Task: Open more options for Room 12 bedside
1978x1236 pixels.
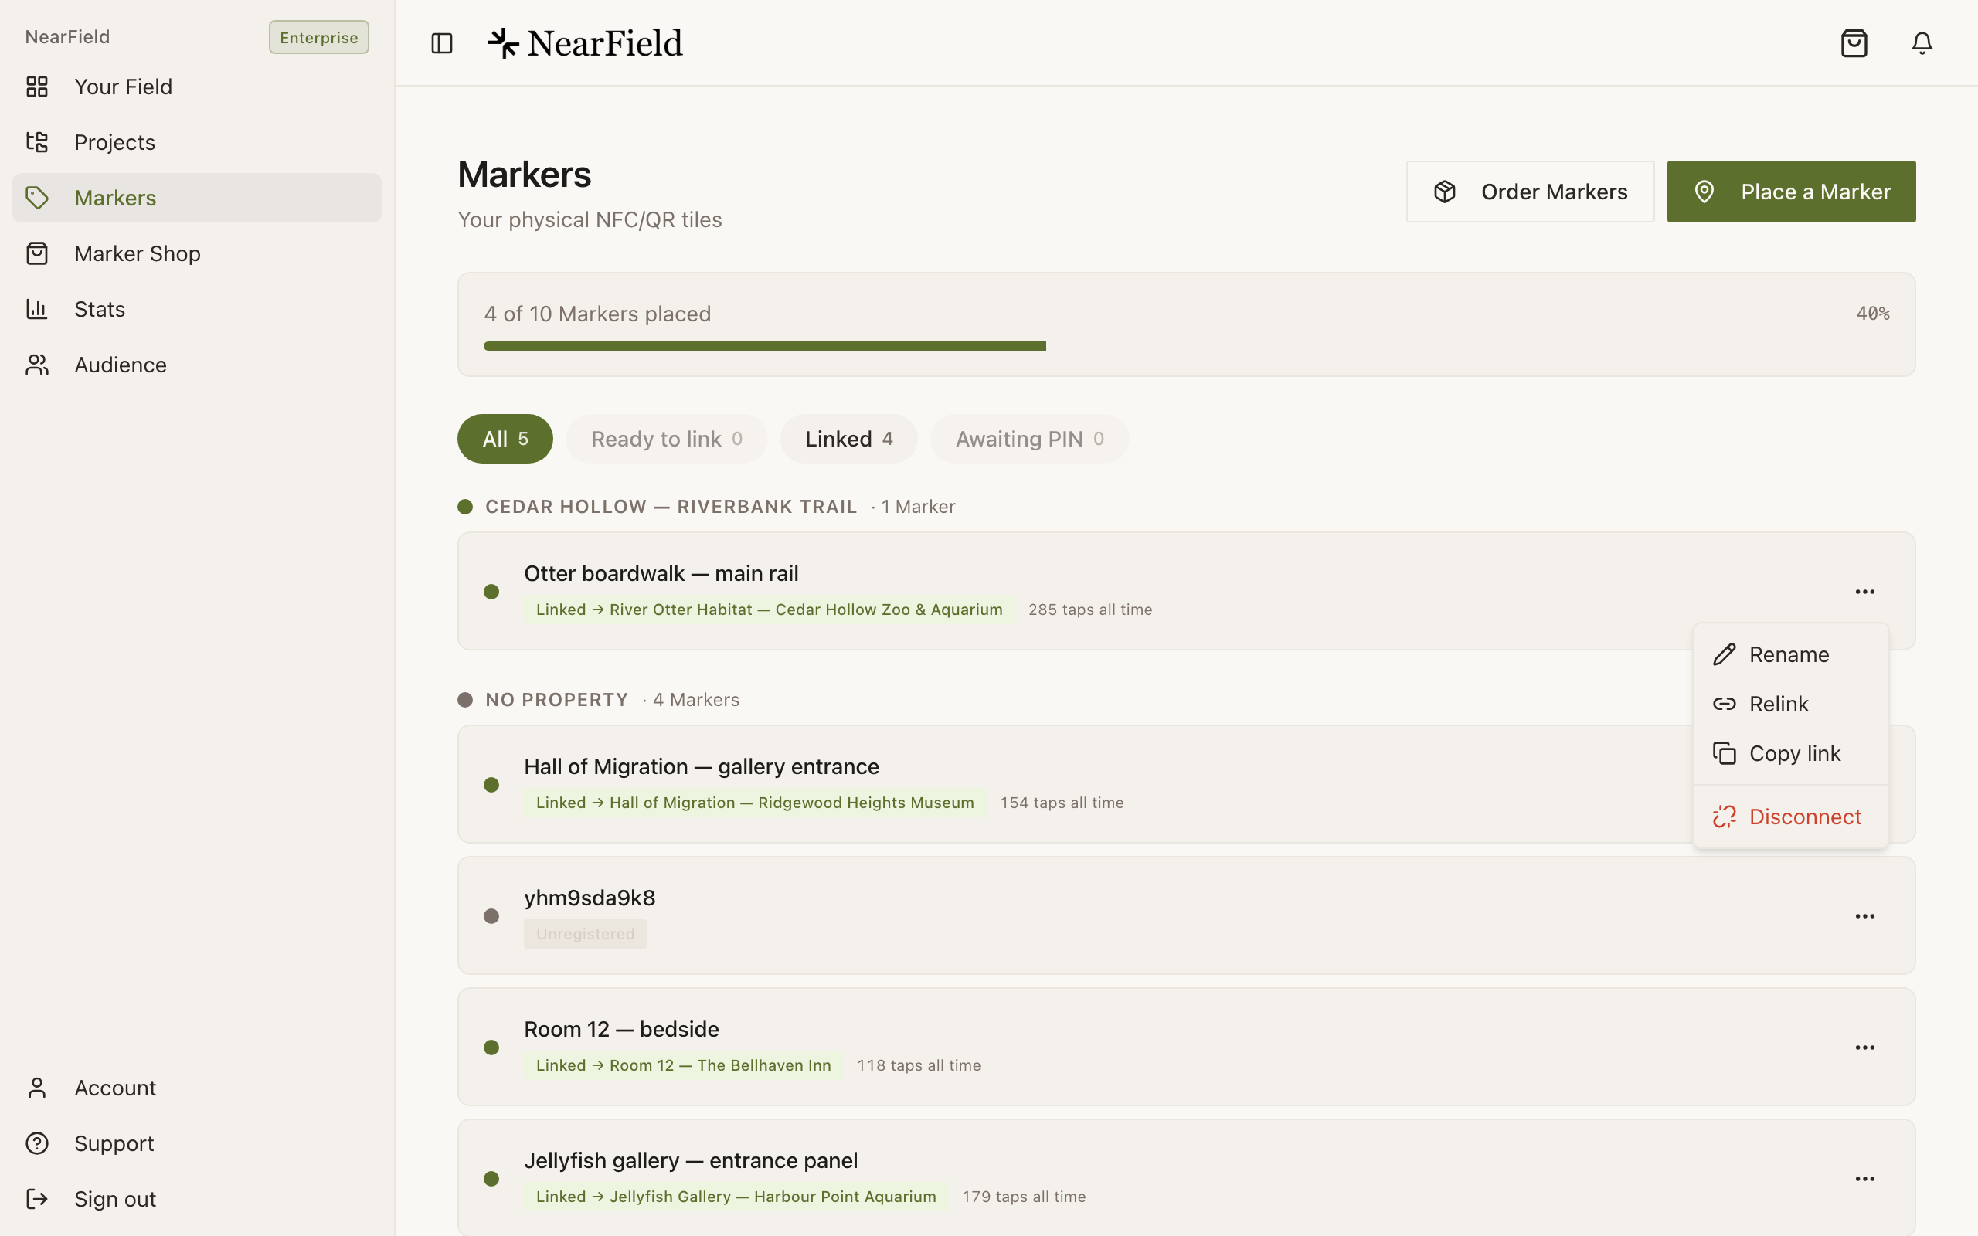Action: click(1864, 1048)
